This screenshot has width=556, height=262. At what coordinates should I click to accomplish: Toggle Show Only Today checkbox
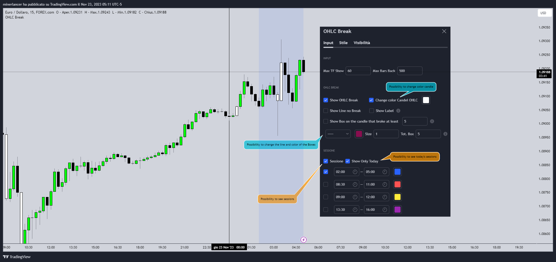click(348, 161)
